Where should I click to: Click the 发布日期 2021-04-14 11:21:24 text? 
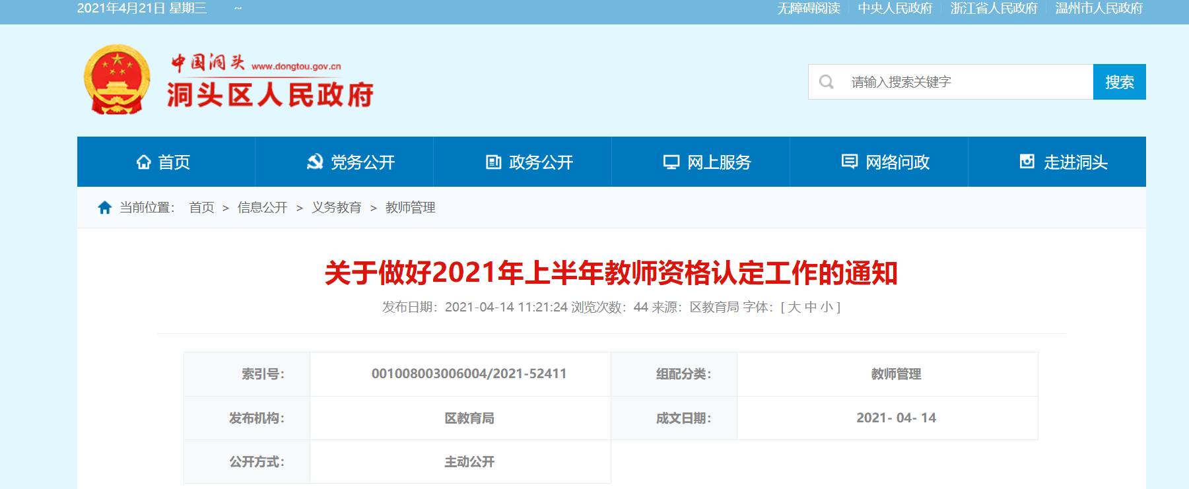coord(475,307)
